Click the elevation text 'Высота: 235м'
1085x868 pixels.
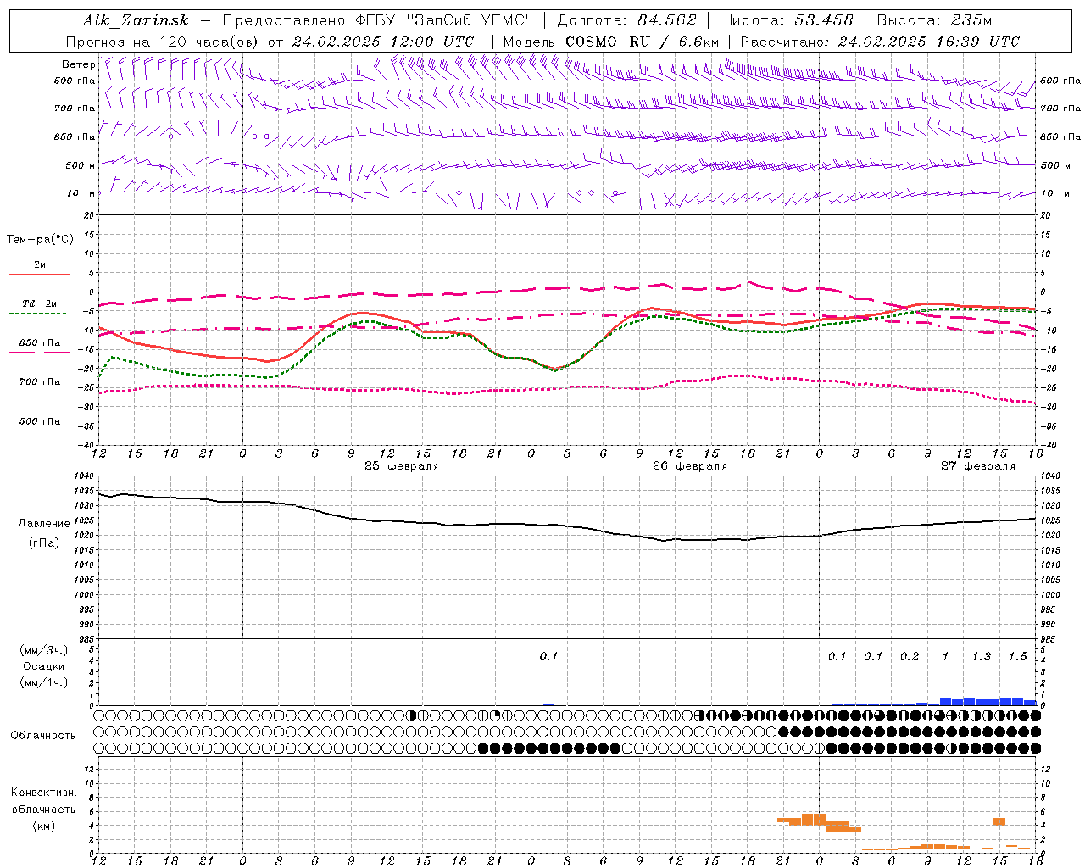[x=935, y=20]
